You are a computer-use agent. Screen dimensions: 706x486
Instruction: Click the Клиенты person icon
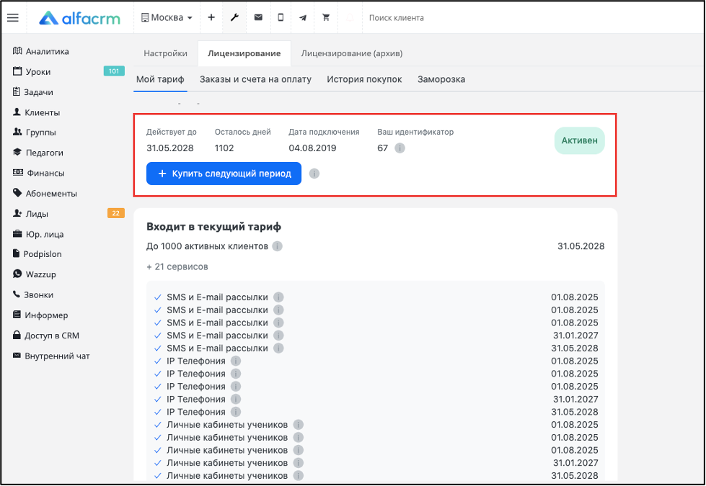click(17, 112)
